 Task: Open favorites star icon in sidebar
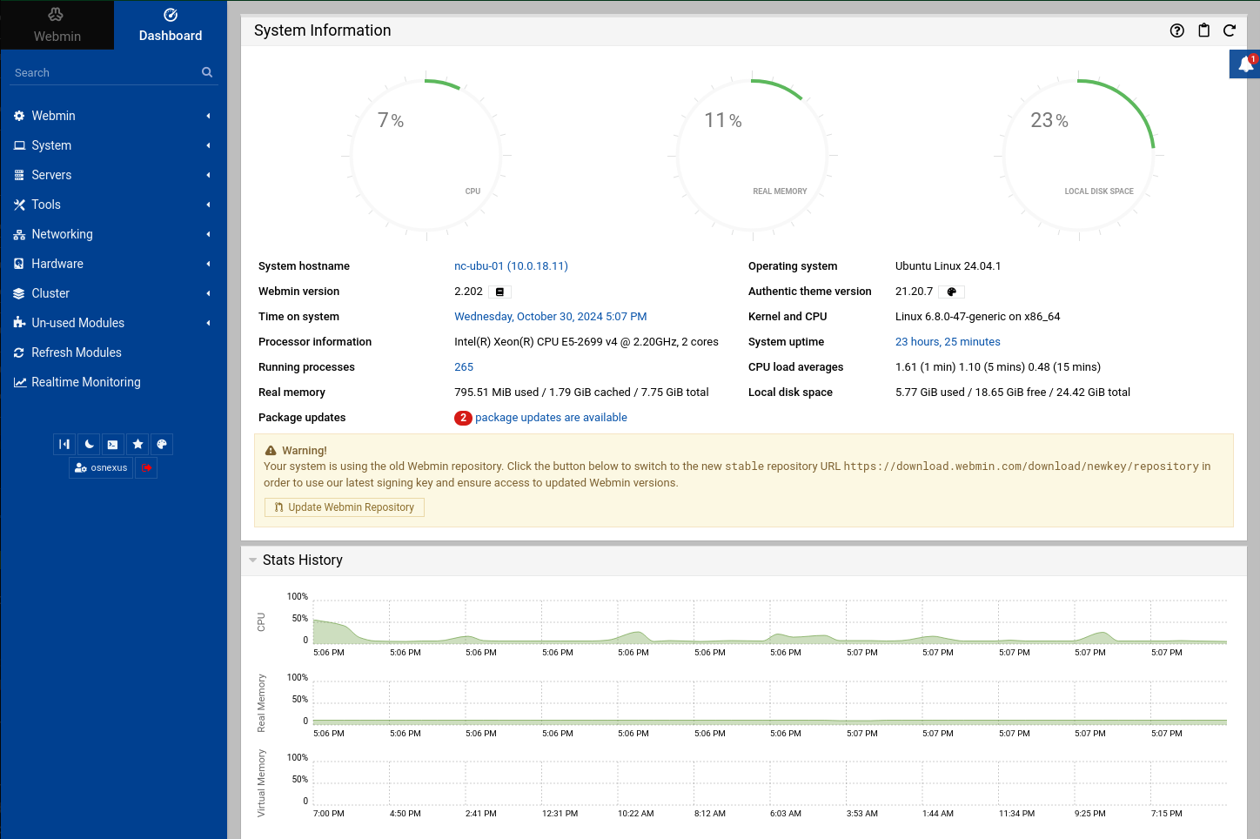click(137, 445)
